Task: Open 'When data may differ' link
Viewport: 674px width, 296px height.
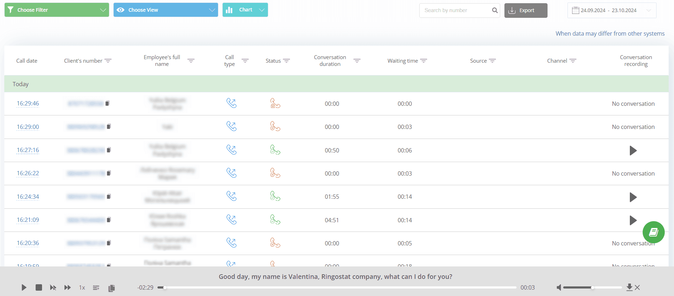Action: tap(610, 33)
